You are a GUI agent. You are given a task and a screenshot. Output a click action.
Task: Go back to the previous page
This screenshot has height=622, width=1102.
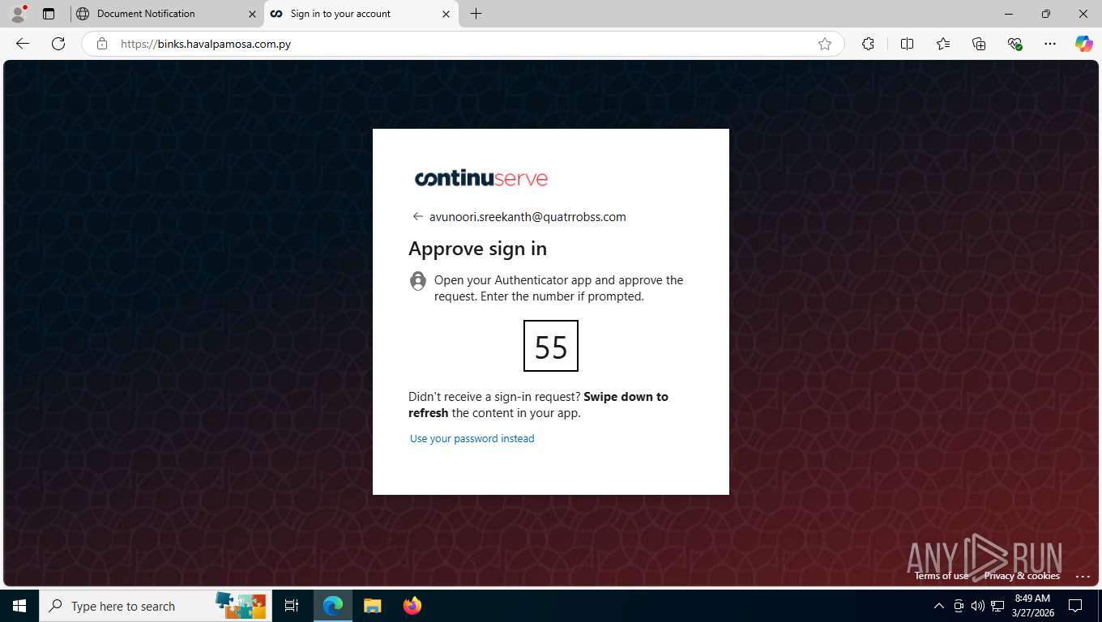click(x=23, y=44)
